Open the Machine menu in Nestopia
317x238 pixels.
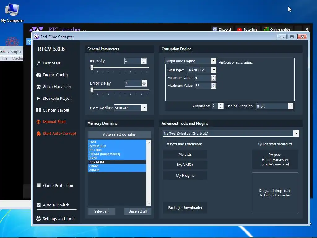point(17,58)
